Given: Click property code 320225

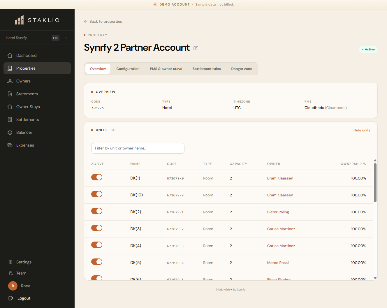Looking at the screenshot, I should [97, 108].
